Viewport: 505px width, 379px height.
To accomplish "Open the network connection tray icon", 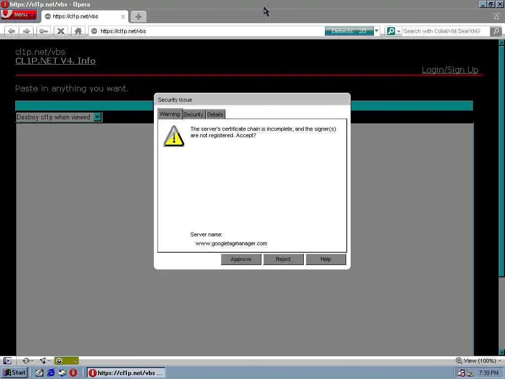I will pyautogui.click(x=470, y=373).
